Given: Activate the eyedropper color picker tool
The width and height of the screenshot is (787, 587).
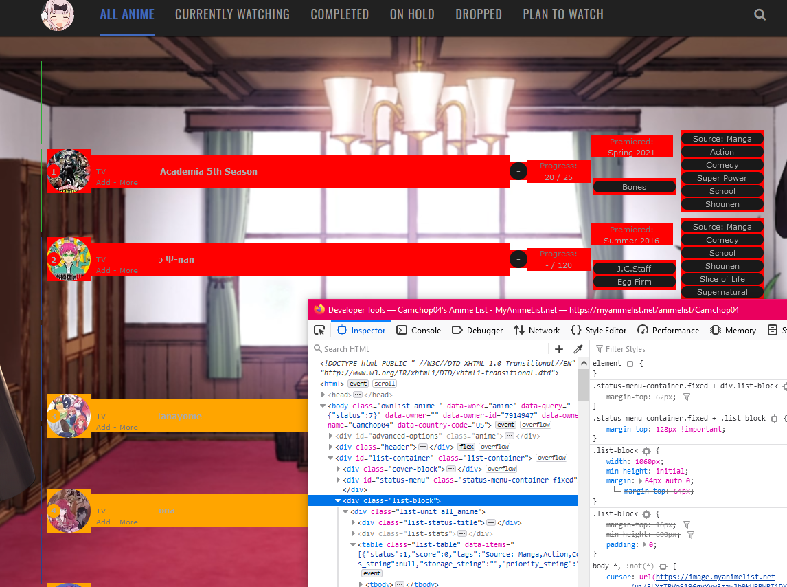Looking at the screenshot, I should coord(578,349).
